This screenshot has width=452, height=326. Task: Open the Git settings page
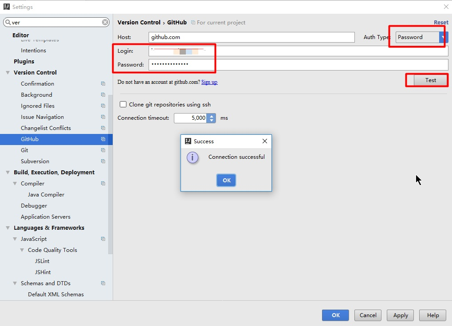24,150
